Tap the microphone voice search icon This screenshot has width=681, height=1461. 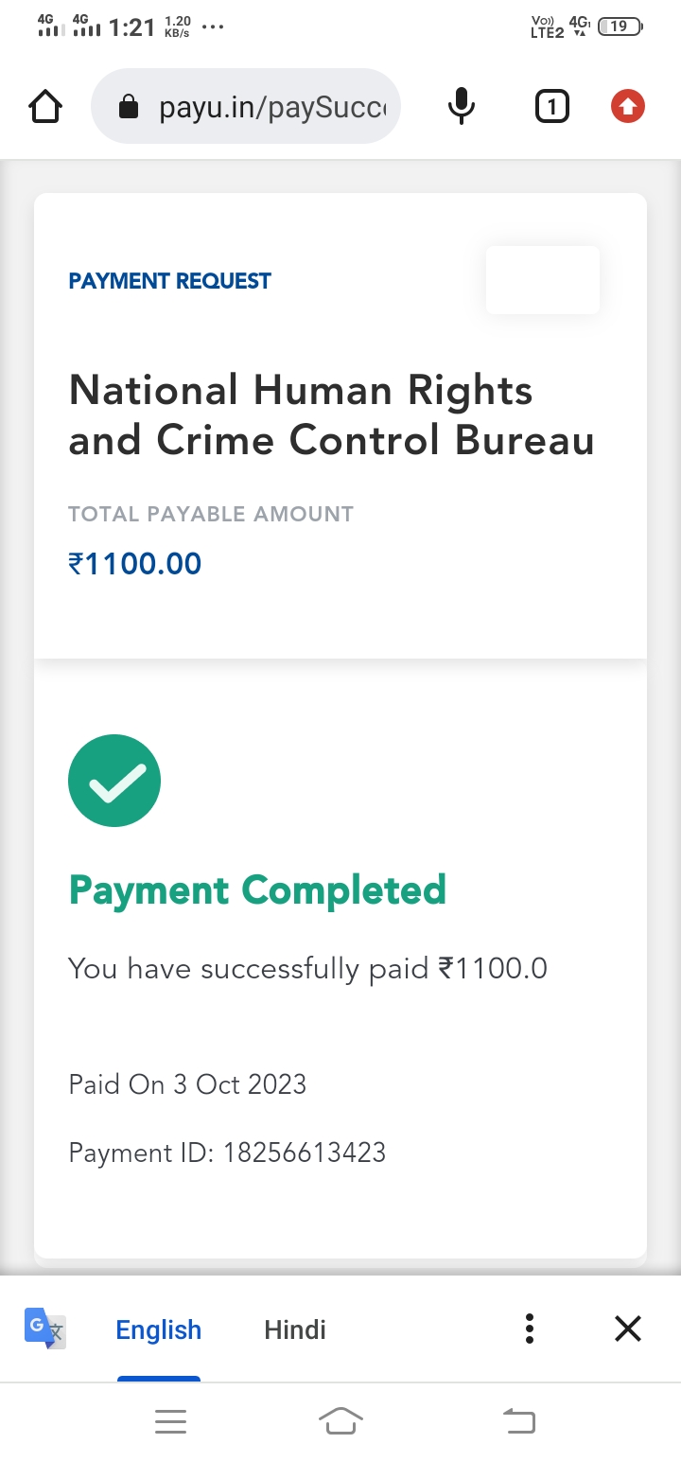(461, 107)
